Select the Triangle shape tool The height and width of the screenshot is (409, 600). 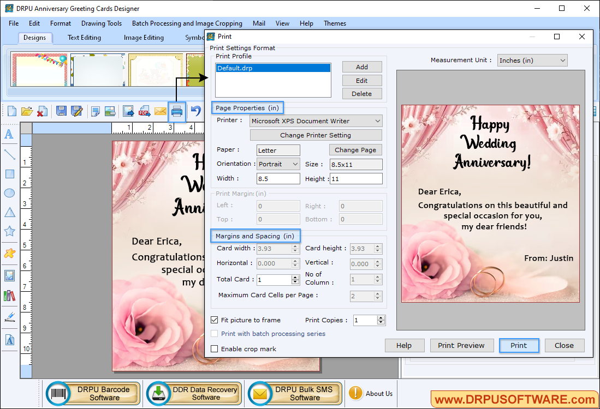coord(9,212)
